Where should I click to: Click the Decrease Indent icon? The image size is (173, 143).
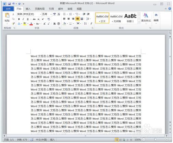point(84,14)
